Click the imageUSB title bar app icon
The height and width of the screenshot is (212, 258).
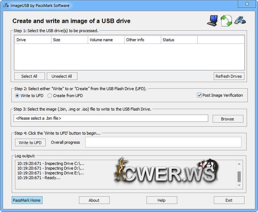point(5,6)
